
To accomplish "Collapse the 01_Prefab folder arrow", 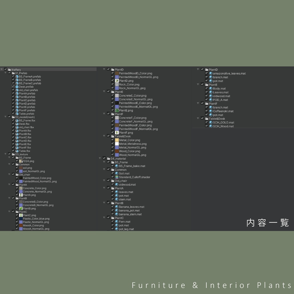I will click(5, 73).
